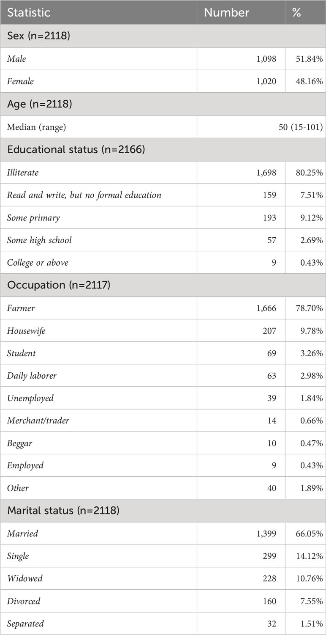Select the Sex (n=2118) section row
The height and width of the screenshot is (635, 326).
tap(163, 36)
